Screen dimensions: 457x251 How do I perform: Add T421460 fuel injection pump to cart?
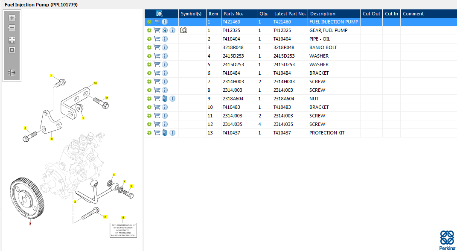click(x=157, y=22)
